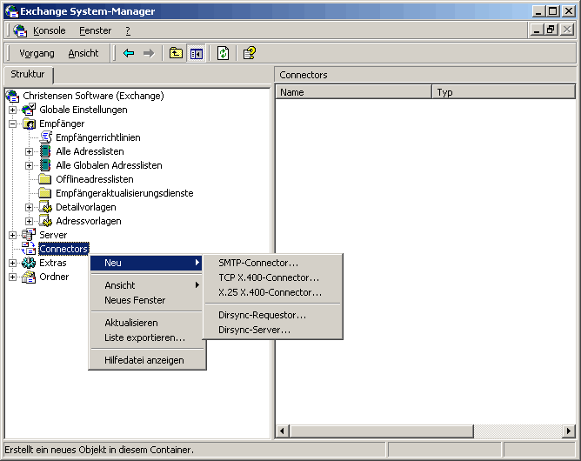Click the Globale Einstellungen icon
Viewport: 581px width, 461px height.
pos(29,110)
